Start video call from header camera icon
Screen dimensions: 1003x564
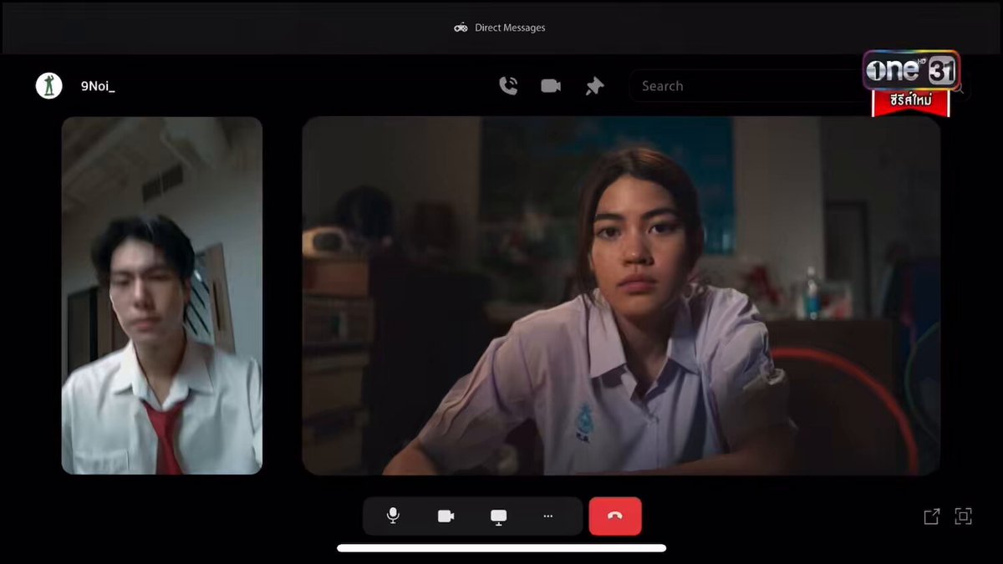click(x=551, y=86)
